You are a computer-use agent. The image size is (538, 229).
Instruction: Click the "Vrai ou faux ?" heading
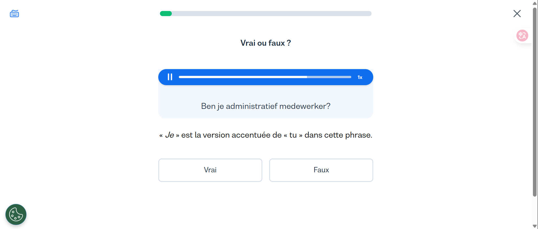tap(265, 43)
